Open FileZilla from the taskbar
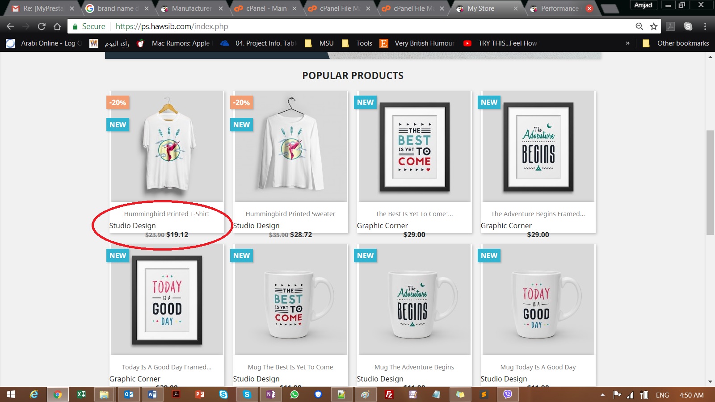The image size is (715, 402). [x=389, y=394]
